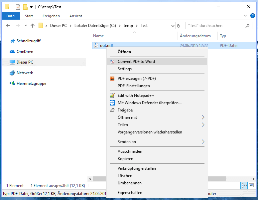Click the Freigabe share icon
The width and height of the screenshot is (258, 200).
[x=112, y=110]
